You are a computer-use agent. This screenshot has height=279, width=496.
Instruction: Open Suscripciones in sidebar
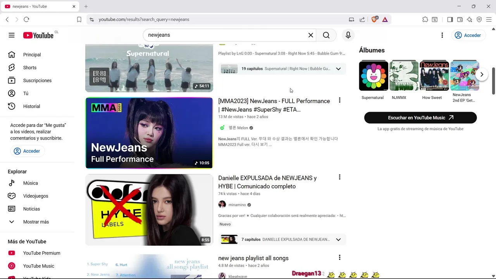click(x=38, y=81)
